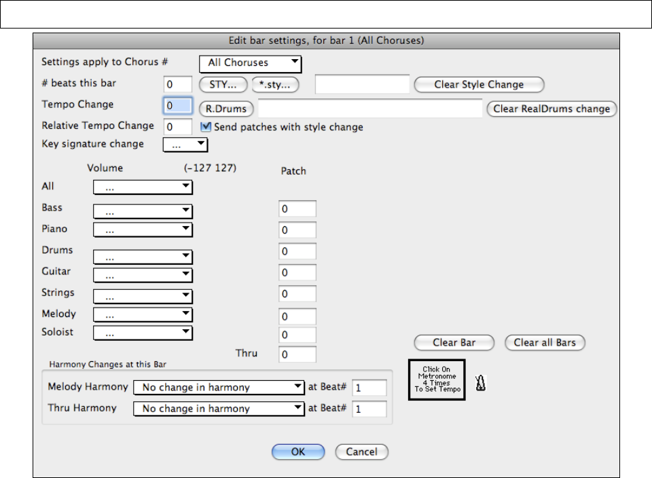Click the Clear all Bars button
The width and height of the screenshot is (652, 478).
coord(545,343)
